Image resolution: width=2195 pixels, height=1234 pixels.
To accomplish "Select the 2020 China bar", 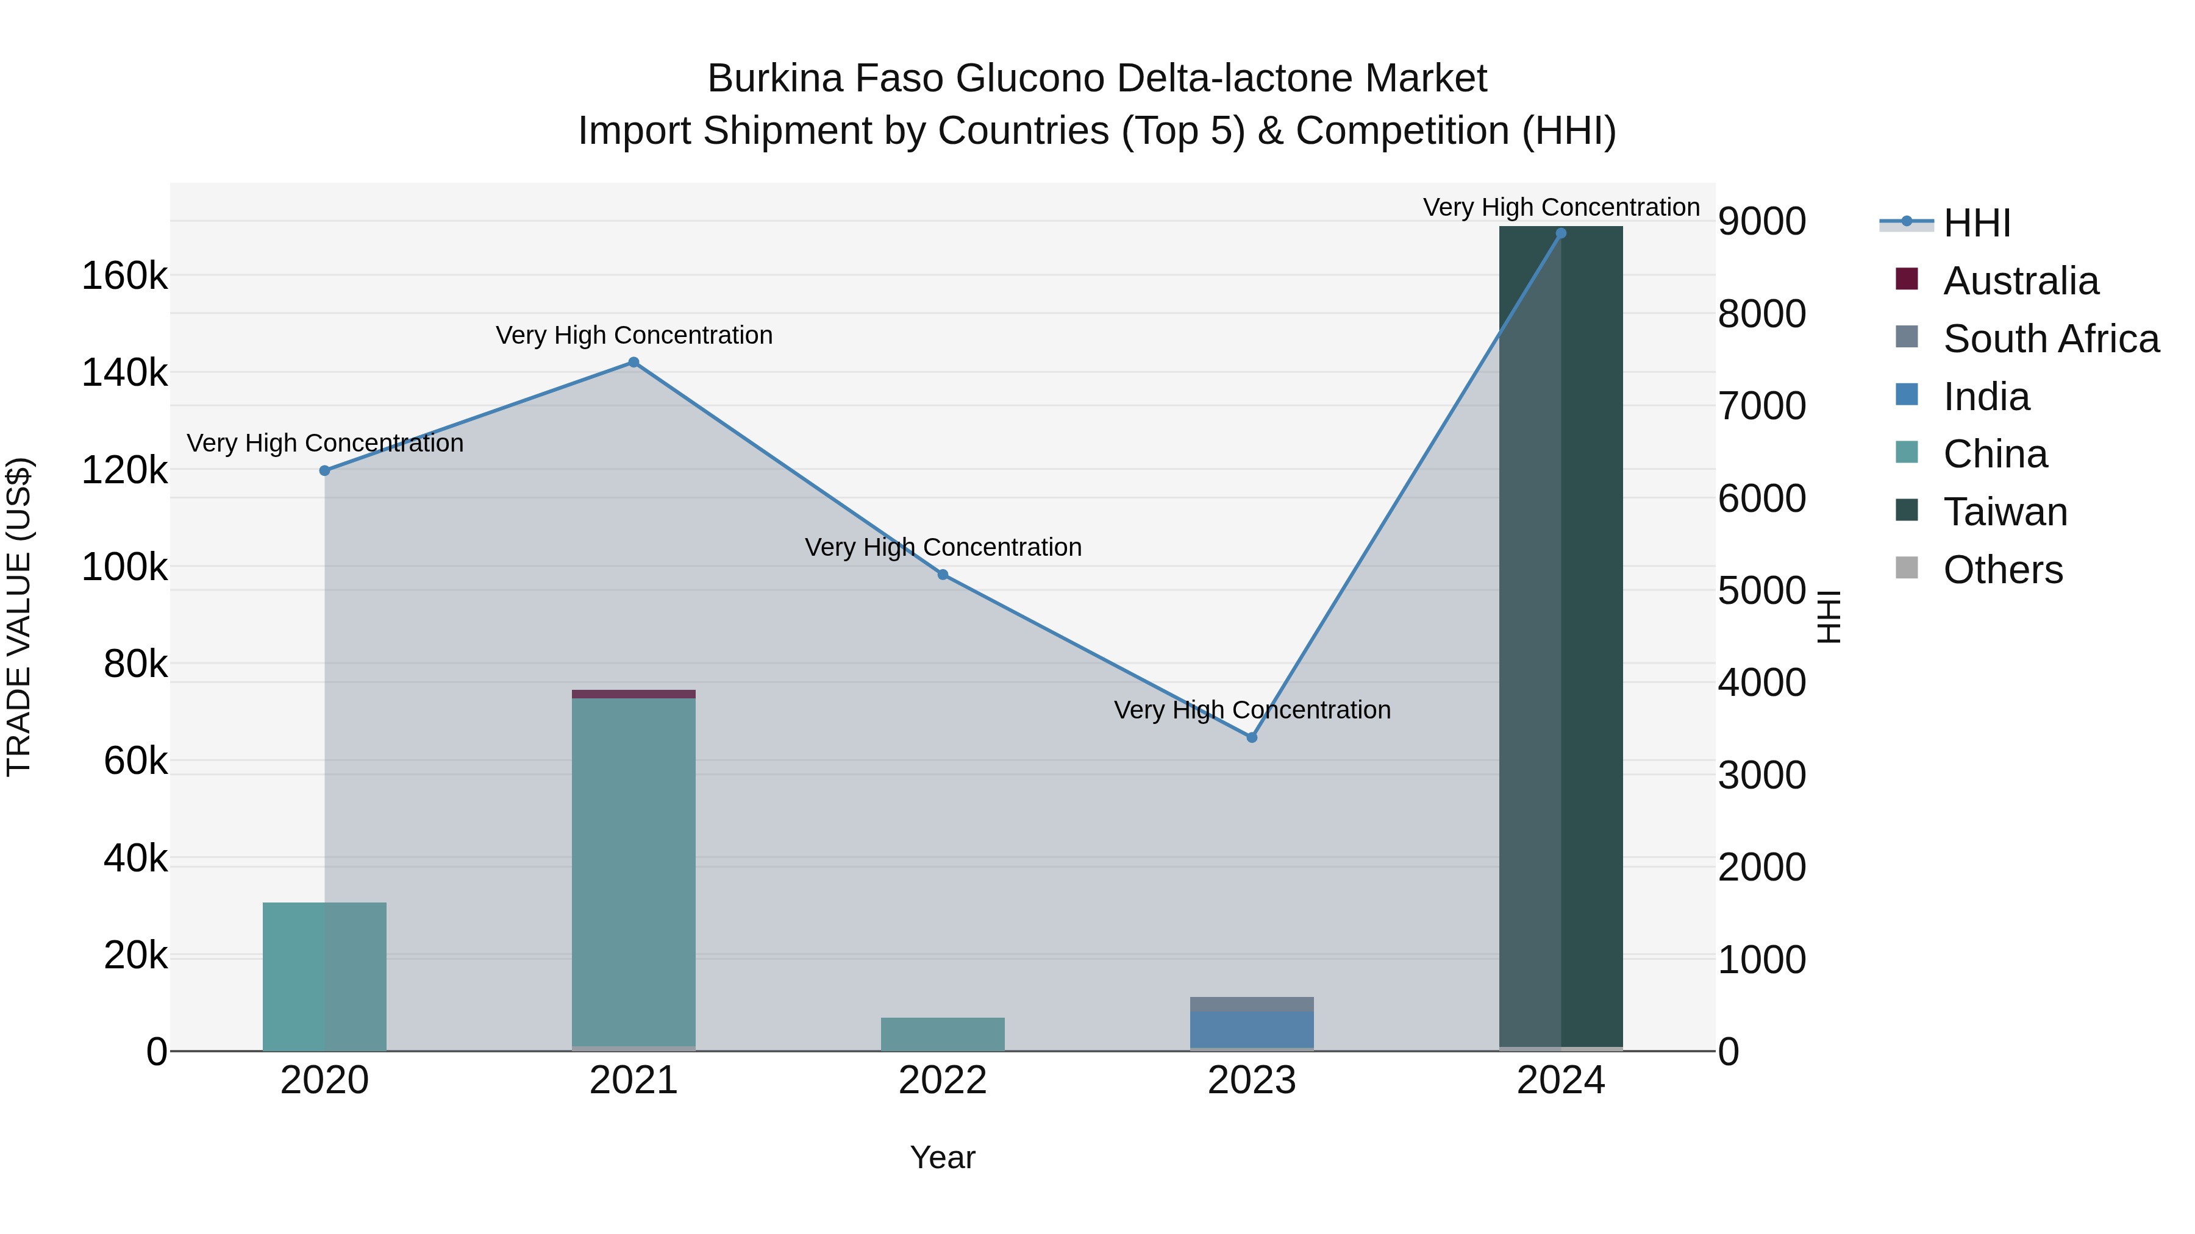I will tap(324, 977).
